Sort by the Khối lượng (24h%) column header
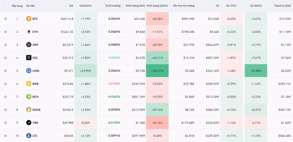The width and height of the screenshot is (293, 142). (x=157, y=6)
